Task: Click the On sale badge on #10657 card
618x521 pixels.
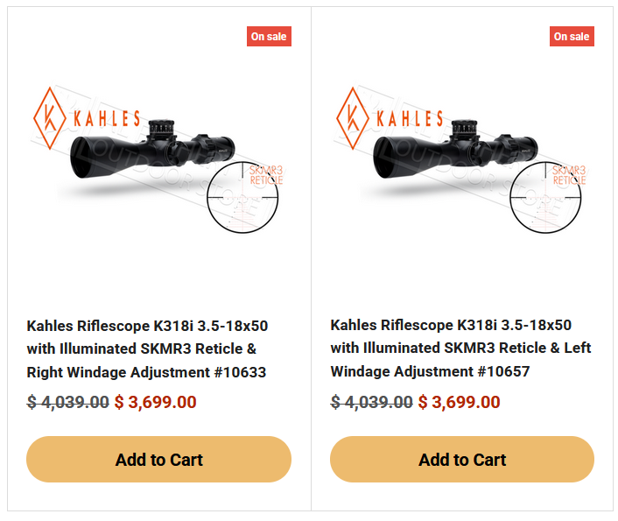Action: point(572,36)
